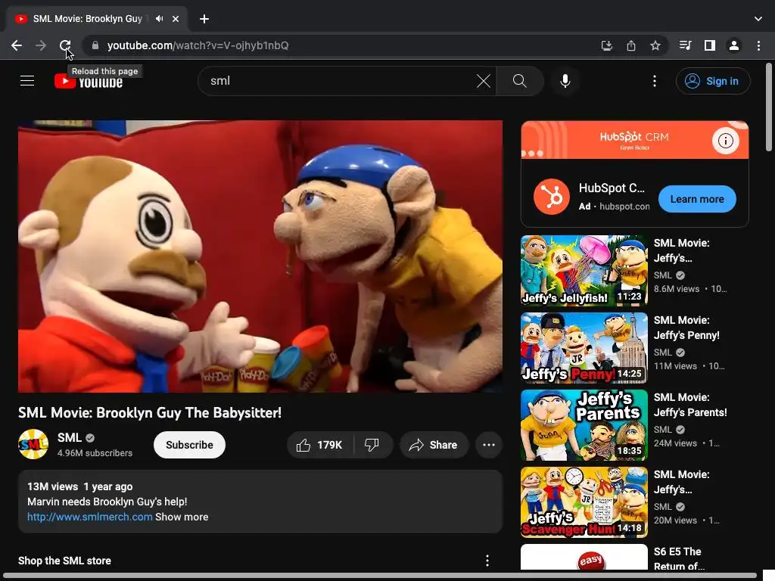Open YouTube settings three-dot menu
Screen dimensions: 775x581
pyautogui.click(x=655, y=81)
